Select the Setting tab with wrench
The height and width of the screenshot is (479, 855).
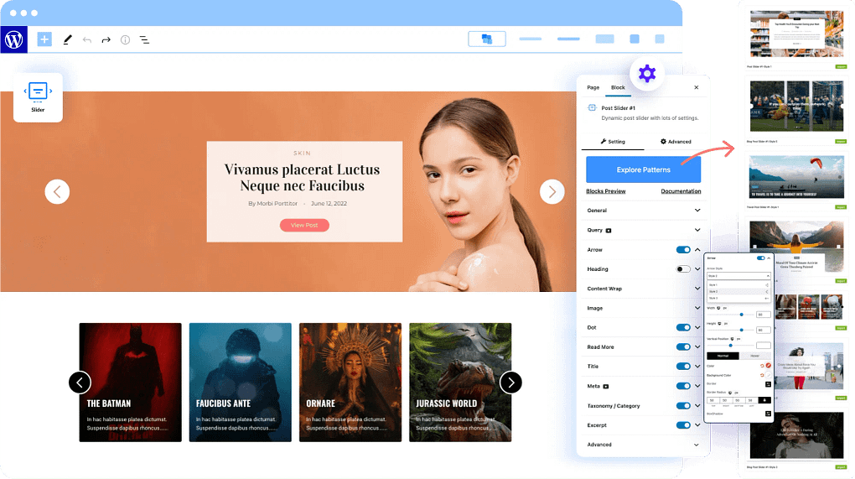point(613,141)
